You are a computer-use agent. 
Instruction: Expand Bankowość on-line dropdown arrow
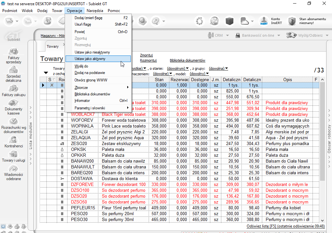[279, 35]
